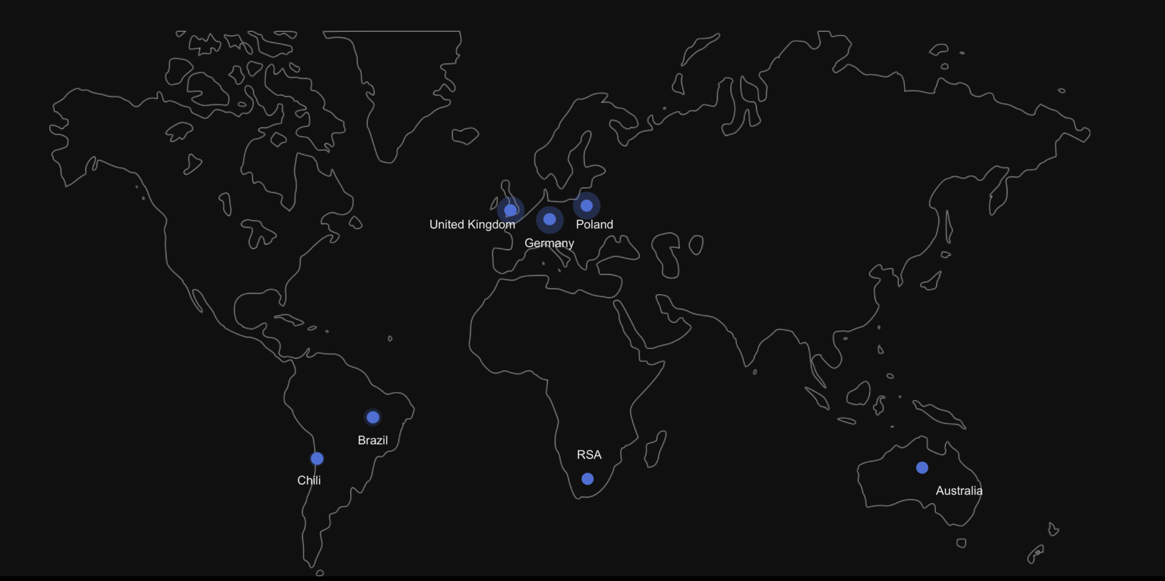Image resolution: width=1165 pixels, height=581 pixels.
Task: Click the 'United Kingdom' text label
Action: [x=472, y=225]
